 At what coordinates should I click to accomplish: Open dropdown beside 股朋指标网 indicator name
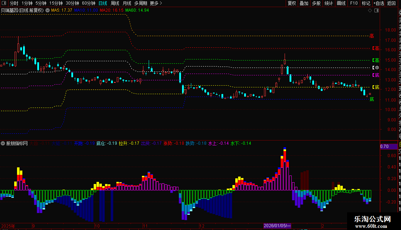point(3,143)
